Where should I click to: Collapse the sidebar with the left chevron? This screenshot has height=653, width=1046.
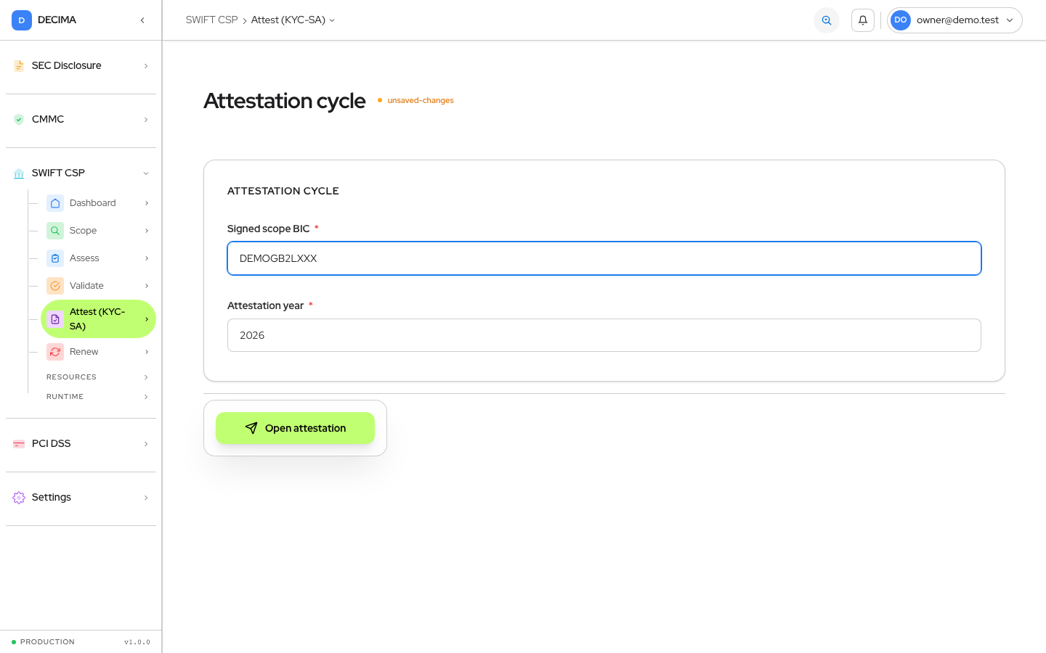point(142,20)
